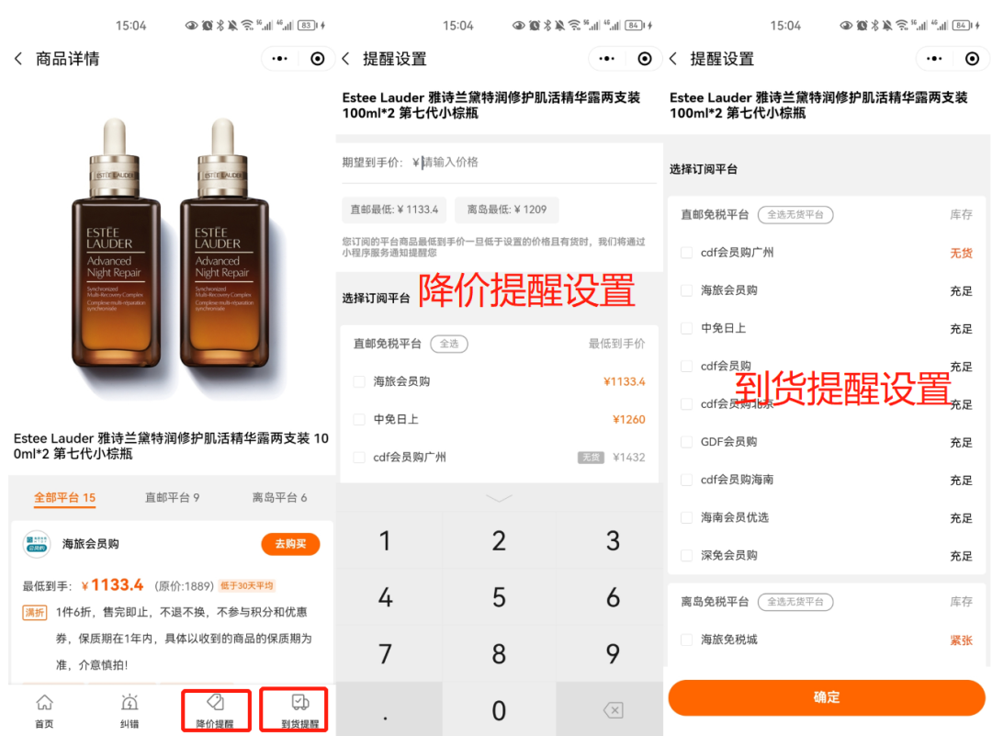
Task: Tap keypad digit 5
Action: (499, 597)
